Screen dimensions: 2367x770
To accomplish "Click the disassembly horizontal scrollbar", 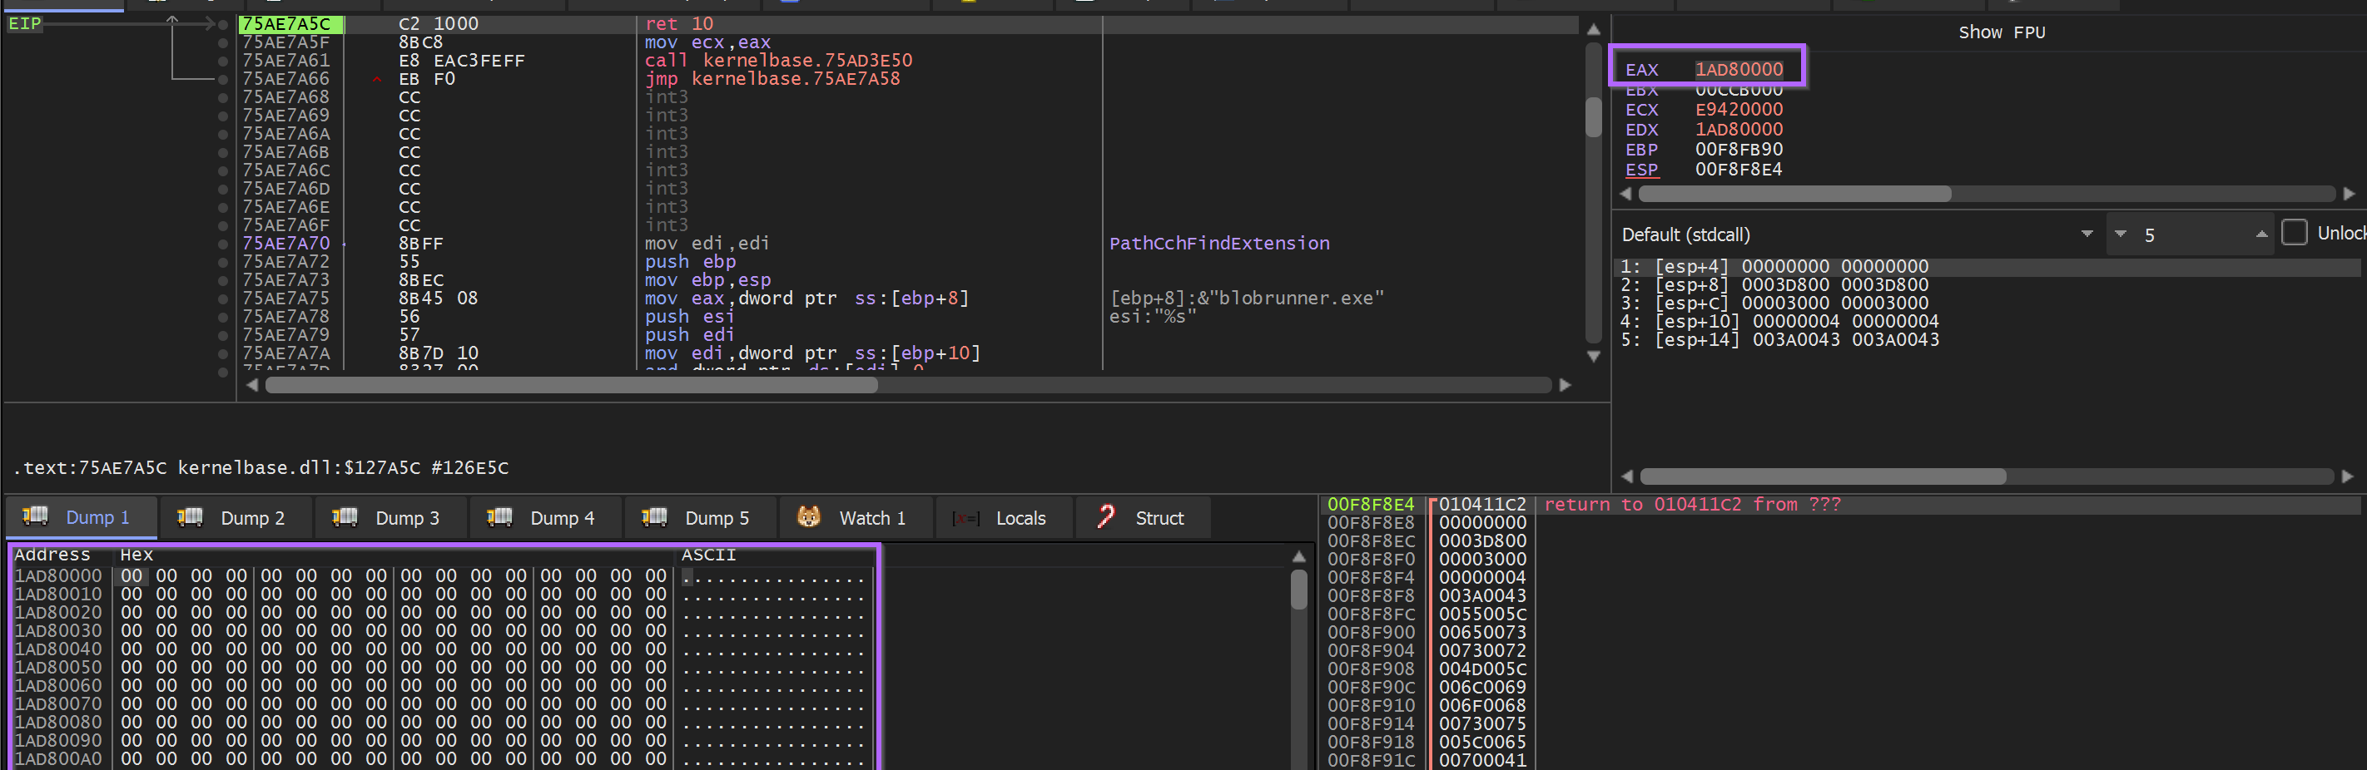I will coord(570,386).
